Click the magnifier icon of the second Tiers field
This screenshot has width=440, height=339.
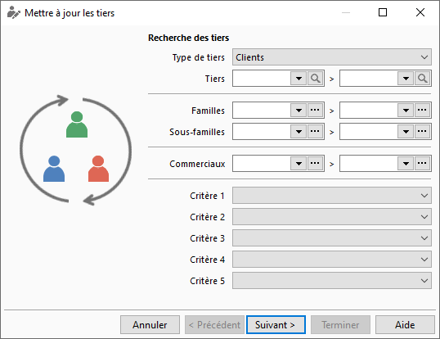[x=422, y=79]
